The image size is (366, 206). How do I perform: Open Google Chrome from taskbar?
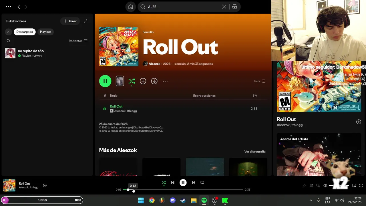(152, 200)
